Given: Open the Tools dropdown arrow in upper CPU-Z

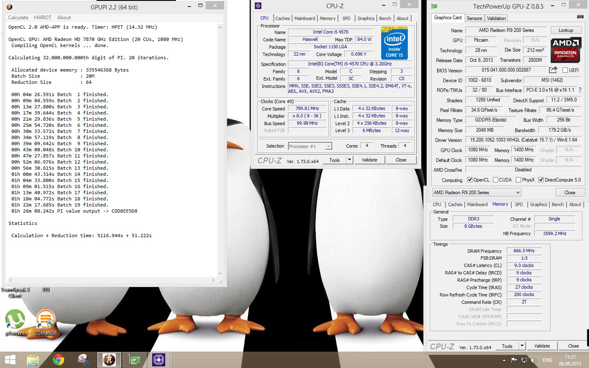Looking at the screenshot, I should click(349, 160).
